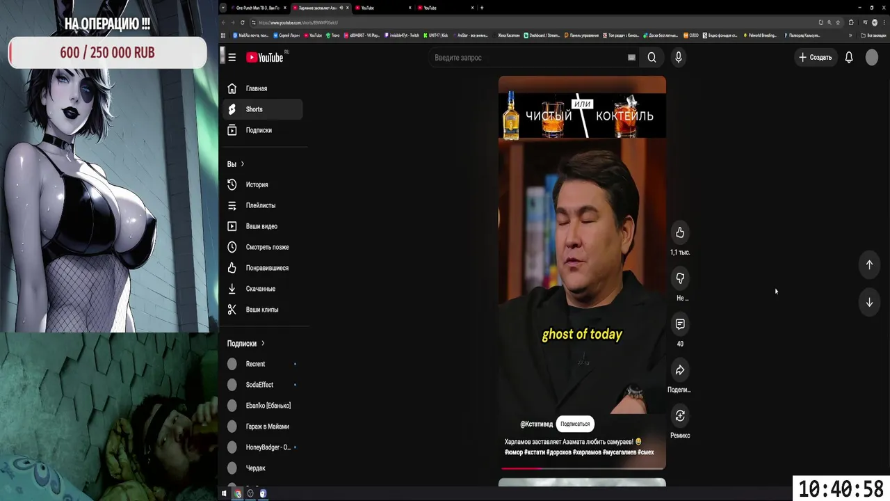The width and height of the screenshot is (890, 501).
Task: Open История in the sidebar
Action: click(263, 184)
